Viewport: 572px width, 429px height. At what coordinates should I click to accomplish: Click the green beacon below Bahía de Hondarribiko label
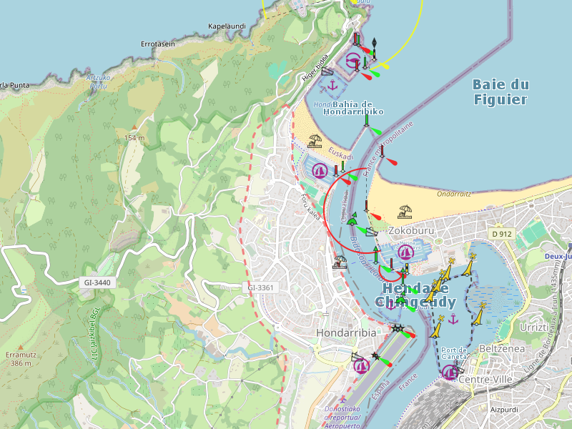pos(368,121)
